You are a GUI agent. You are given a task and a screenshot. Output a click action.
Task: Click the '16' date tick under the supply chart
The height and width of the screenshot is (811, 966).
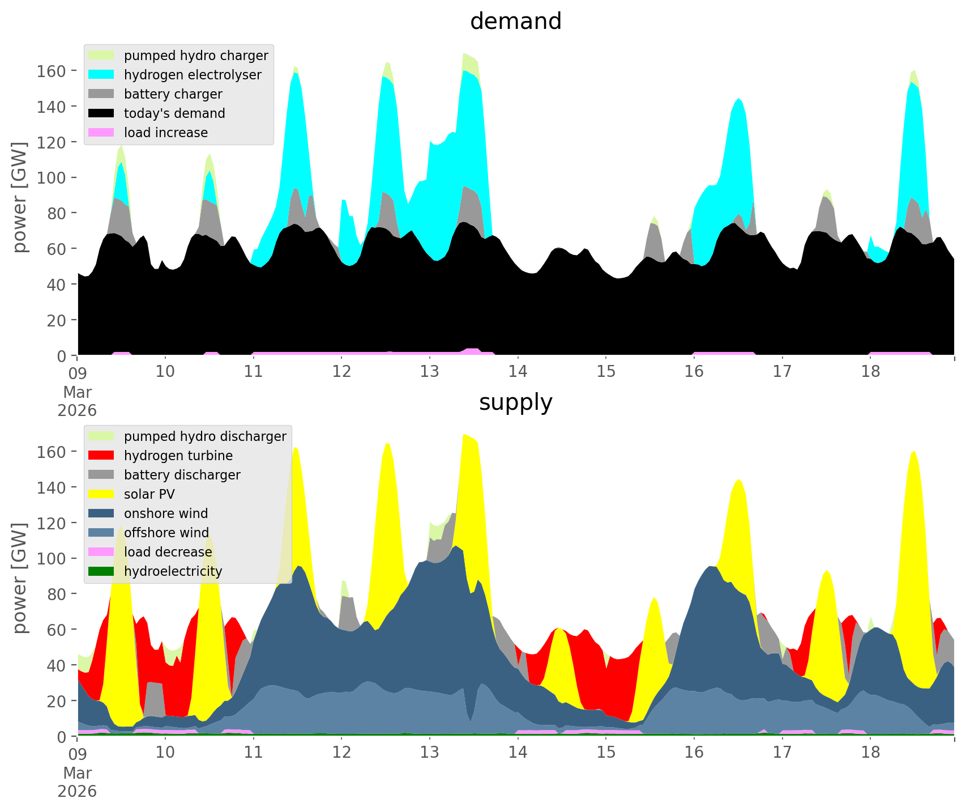[x=694, y=753]
